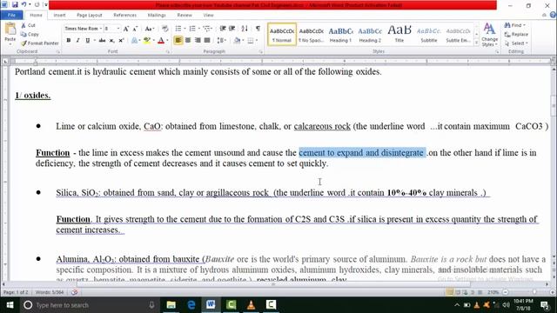Switch to the Insert tab
The width and height of the screenshot is (557, 313).
point(59,16)
